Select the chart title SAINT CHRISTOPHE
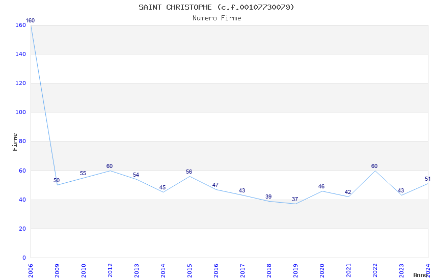 (175, 7)
